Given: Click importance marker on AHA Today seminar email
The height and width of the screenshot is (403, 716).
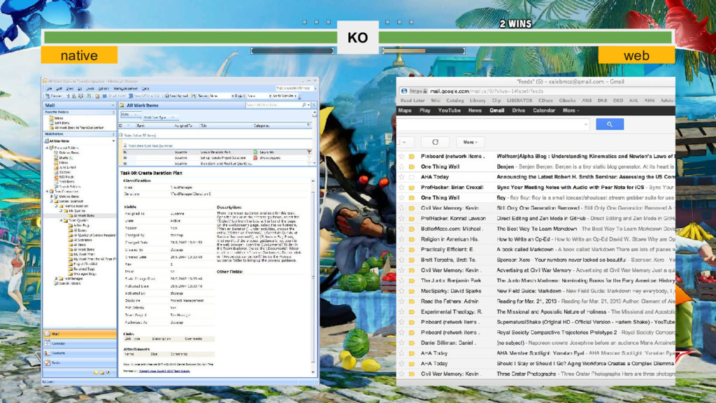Looking at the screenshot, I should [x=412, y=177].
